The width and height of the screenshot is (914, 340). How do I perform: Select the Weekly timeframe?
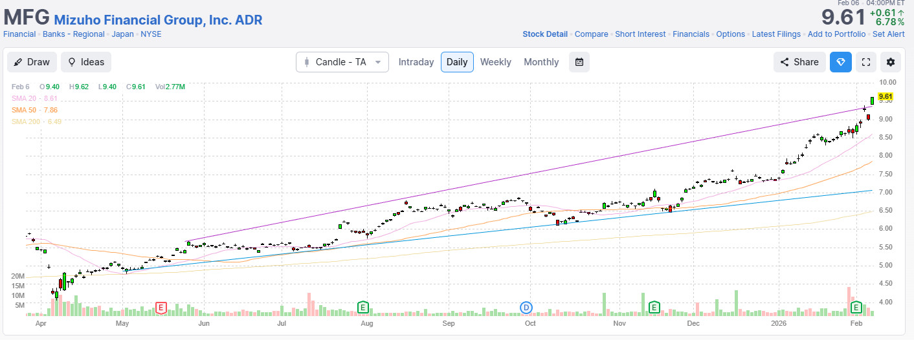coord(495,62)
